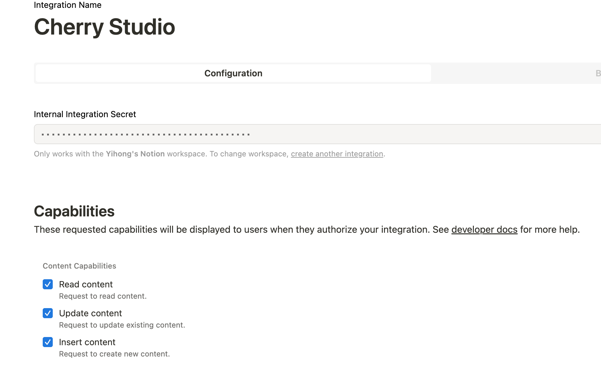Open the partially visible tab beside Configuration

click(x=598, y=73)
